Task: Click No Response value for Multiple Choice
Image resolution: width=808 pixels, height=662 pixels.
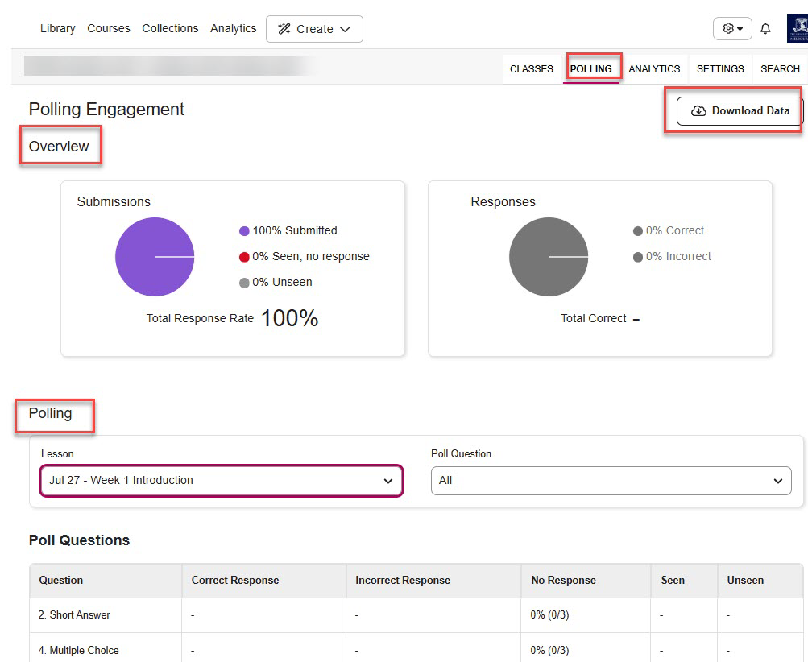Action: 549,651
